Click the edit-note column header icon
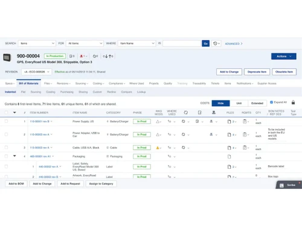This screenshot has height=227, width=302. point(199,113)
